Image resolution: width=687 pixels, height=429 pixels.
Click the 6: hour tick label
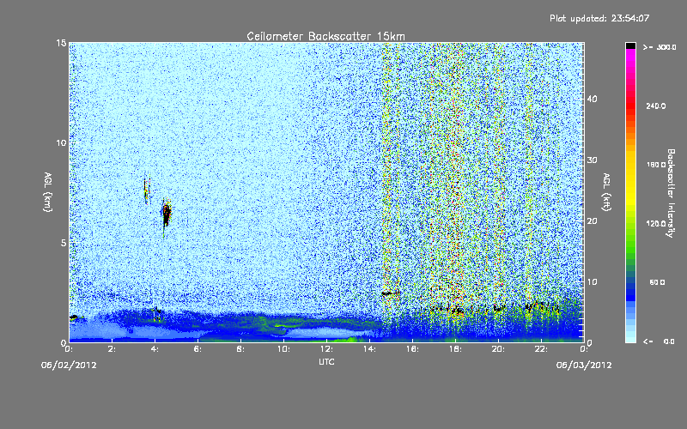tap(198, 349)
